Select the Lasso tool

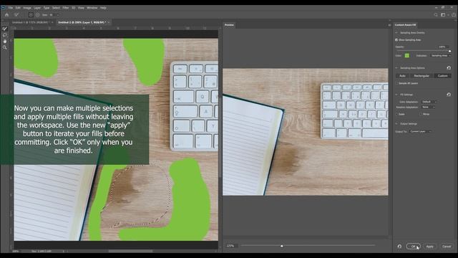tap(5, 35)
